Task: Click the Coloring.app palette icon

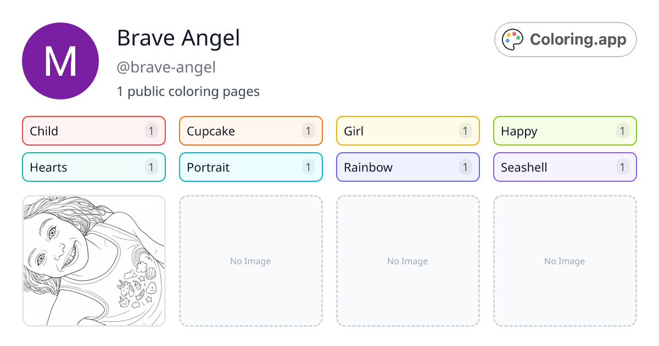Action: click(512, 39)
